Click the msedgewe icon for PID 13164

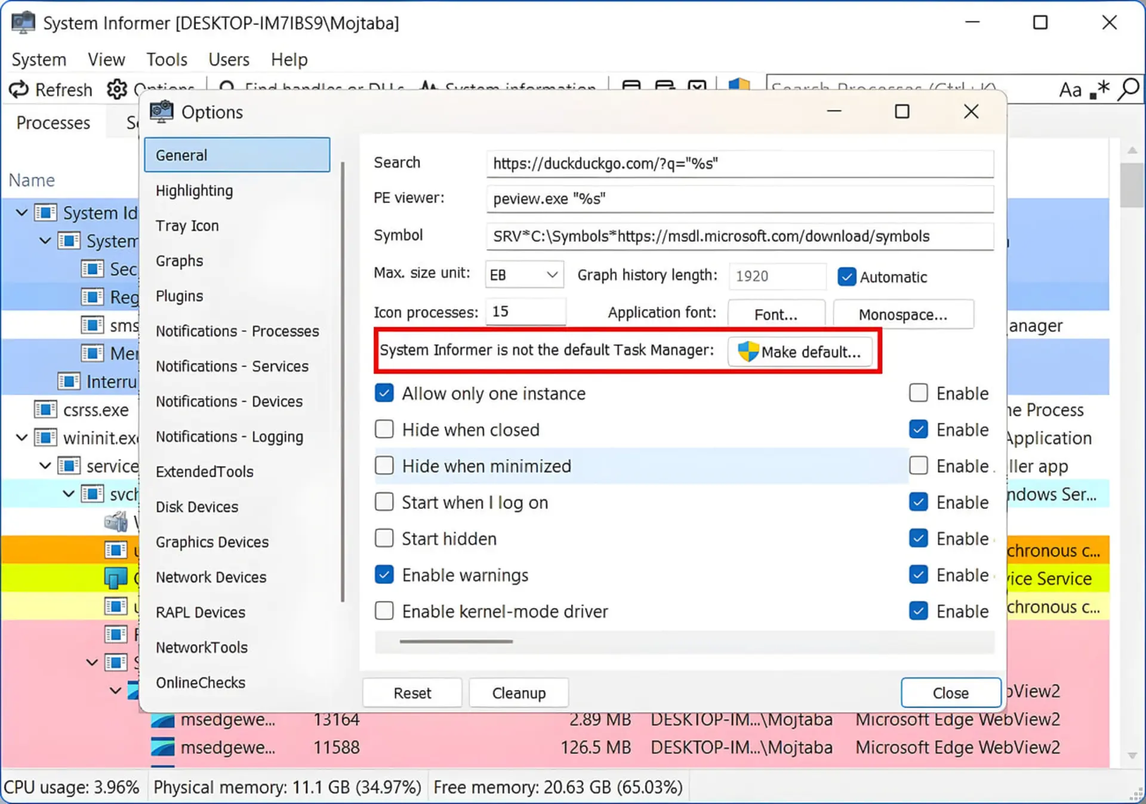tap(162, 720)
